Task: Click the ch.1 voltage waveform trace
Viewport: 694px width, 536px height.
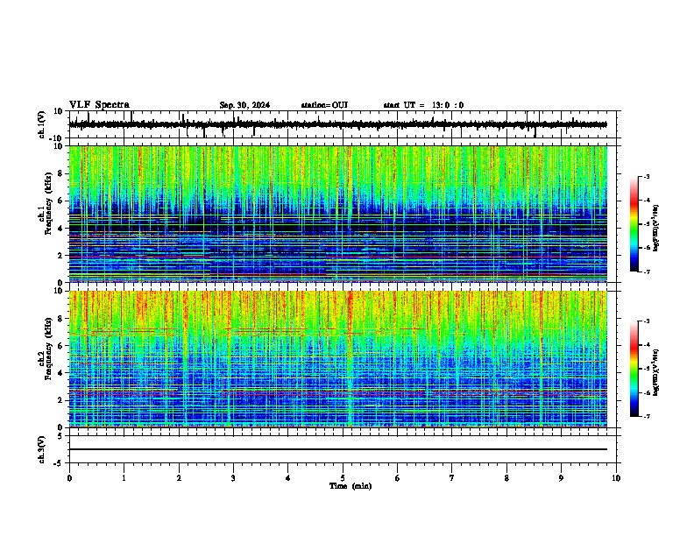Action: tap(337, 124)
